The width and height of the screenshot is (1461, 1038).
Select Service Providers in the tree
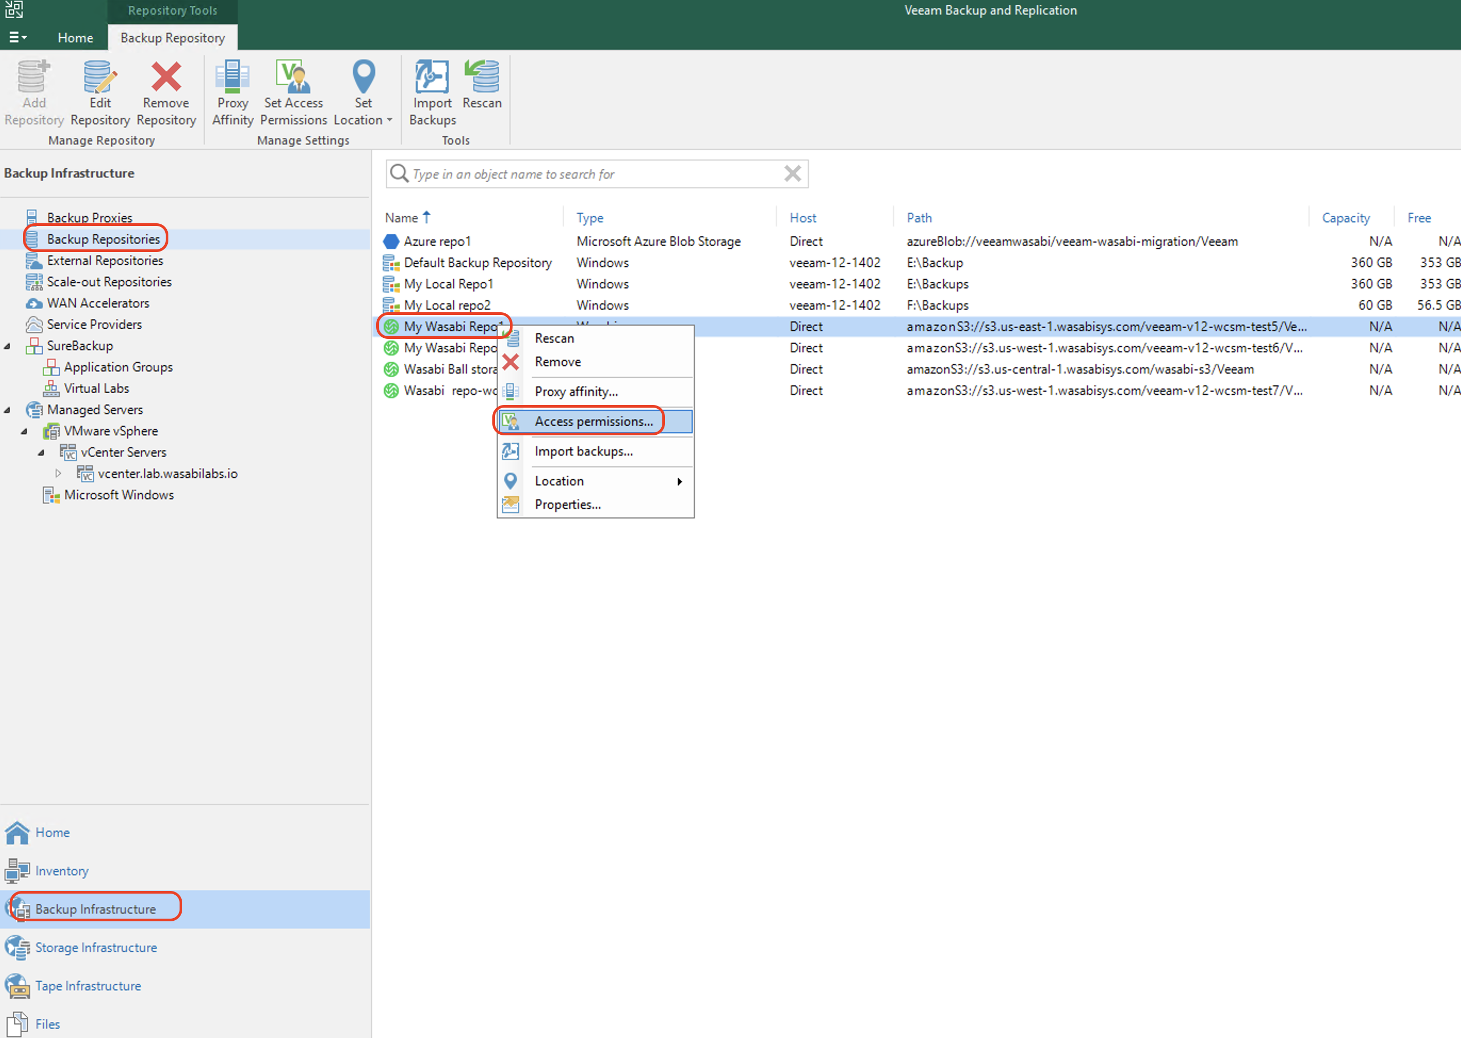click(94, 324)
